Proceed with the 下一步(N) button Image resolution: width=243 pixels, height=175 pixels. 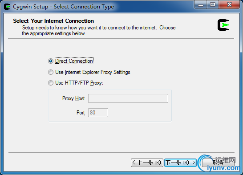180,163
